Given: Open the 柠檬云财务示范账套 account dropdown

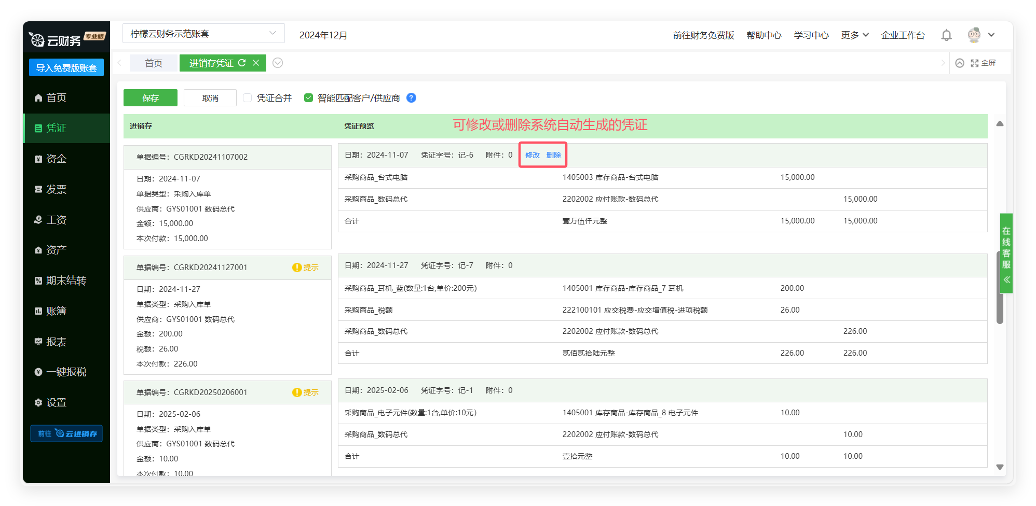Looking at the screenshot, I should coord(203,34).
